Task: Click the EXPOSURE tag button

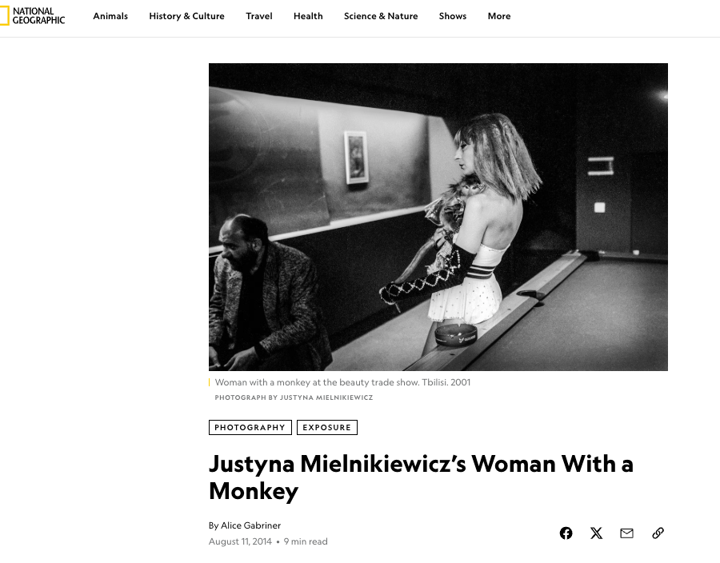Action: point(327,427)
